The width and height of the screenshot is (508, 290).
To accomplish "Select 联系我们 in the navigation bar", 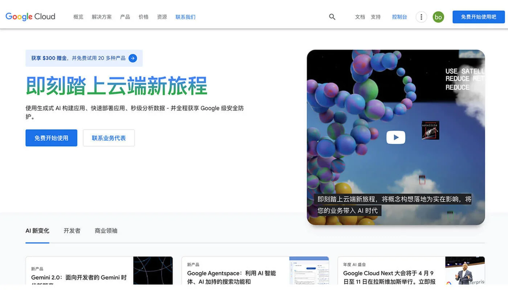I will pyautogui.click(x=185, y=17).
